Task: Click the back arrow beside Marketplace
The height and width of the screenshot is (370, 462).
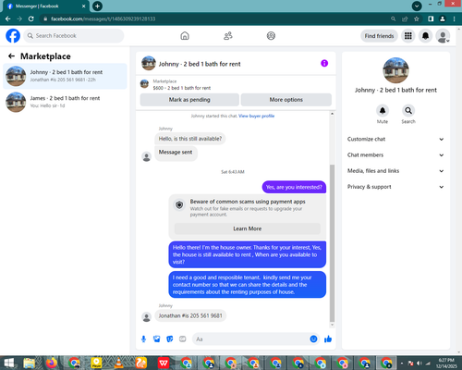Action: pos(11,56)
